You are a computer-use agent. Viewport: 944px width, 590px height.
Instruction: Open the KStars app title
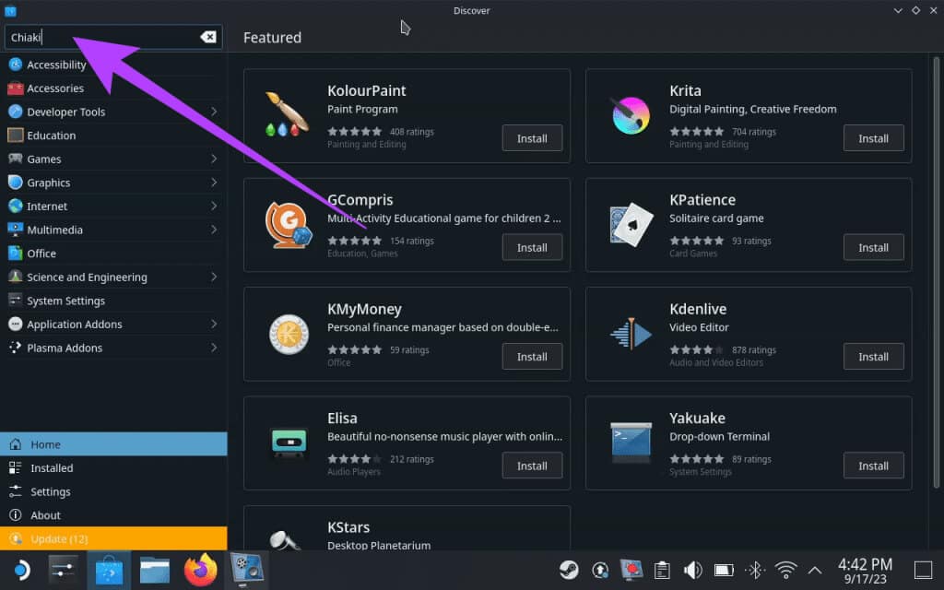pos(348,526)
